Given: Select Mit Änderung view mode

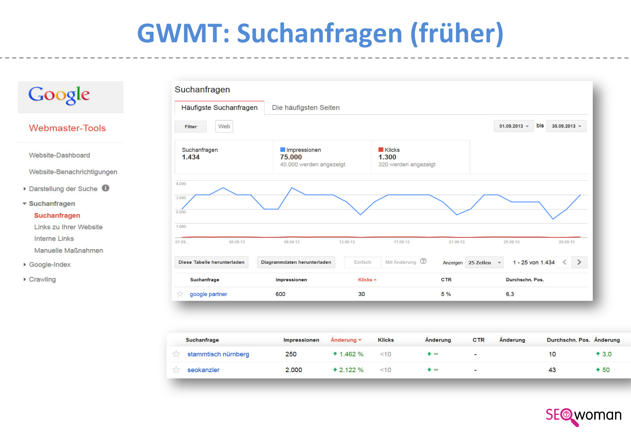Looking at the screenshot, I should point(401,262).
